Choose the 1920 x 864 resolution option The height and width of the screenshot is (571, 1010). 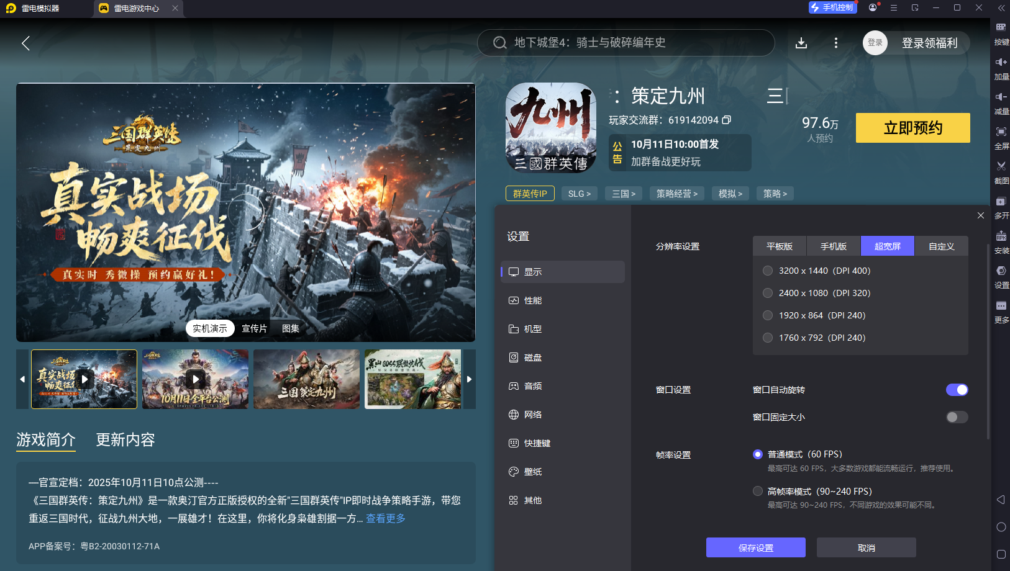tap(768, 315)
